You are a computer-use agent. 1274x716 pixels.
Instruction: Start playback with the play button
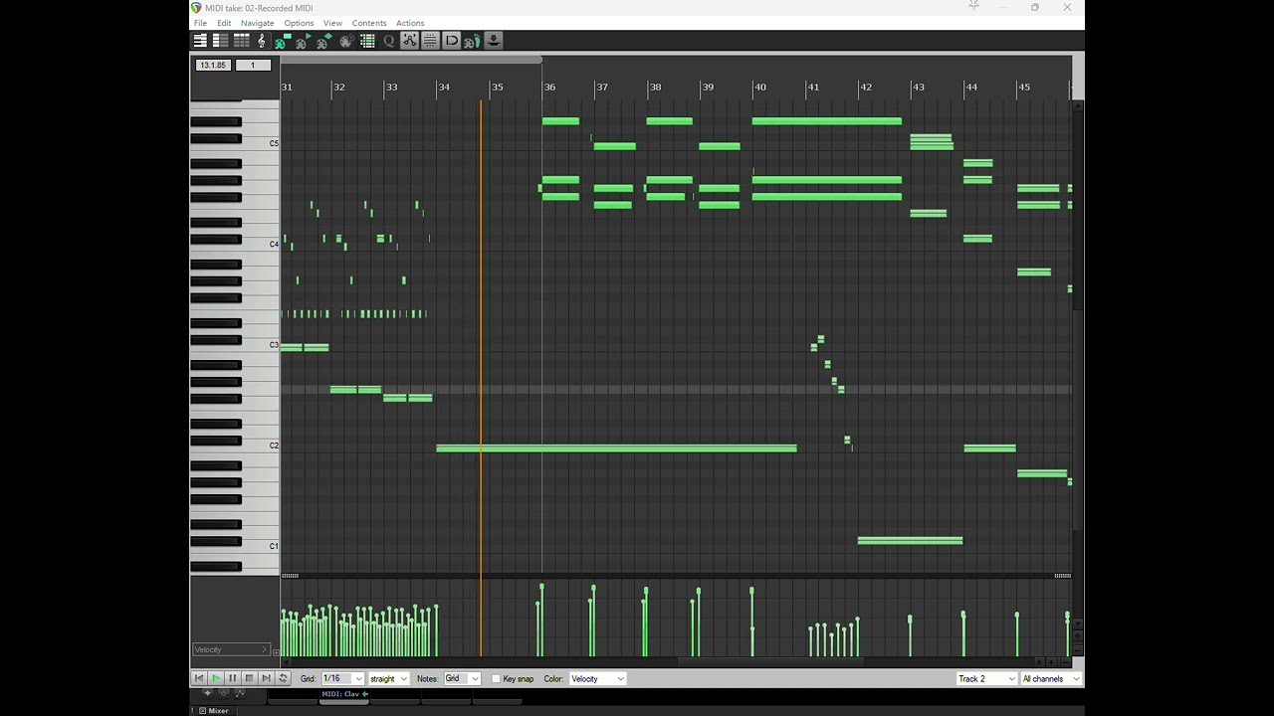216,678
